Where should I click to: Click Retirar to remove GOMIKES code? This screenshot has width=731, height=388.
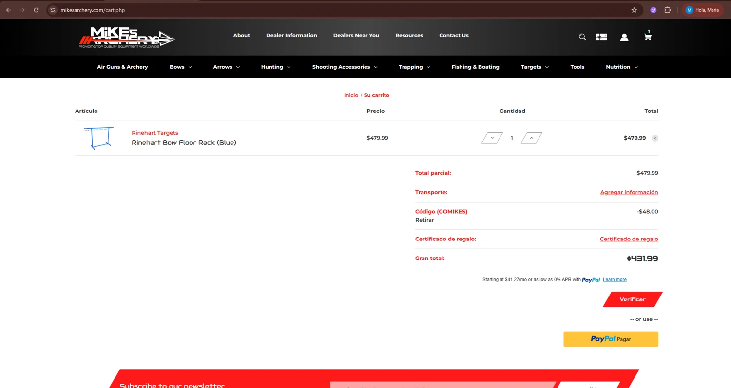(424, 220)
